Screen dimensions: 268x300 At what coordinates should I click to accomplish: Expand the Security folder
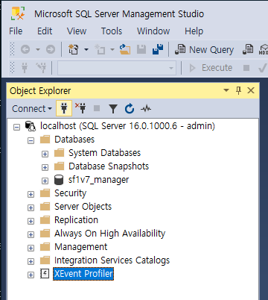pos(31,194)
